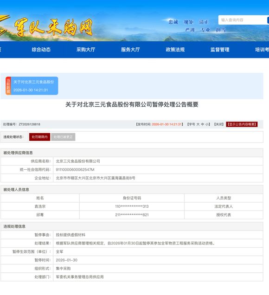Set font size to 中
Screen dimensions: 269x295
point(202,124)
